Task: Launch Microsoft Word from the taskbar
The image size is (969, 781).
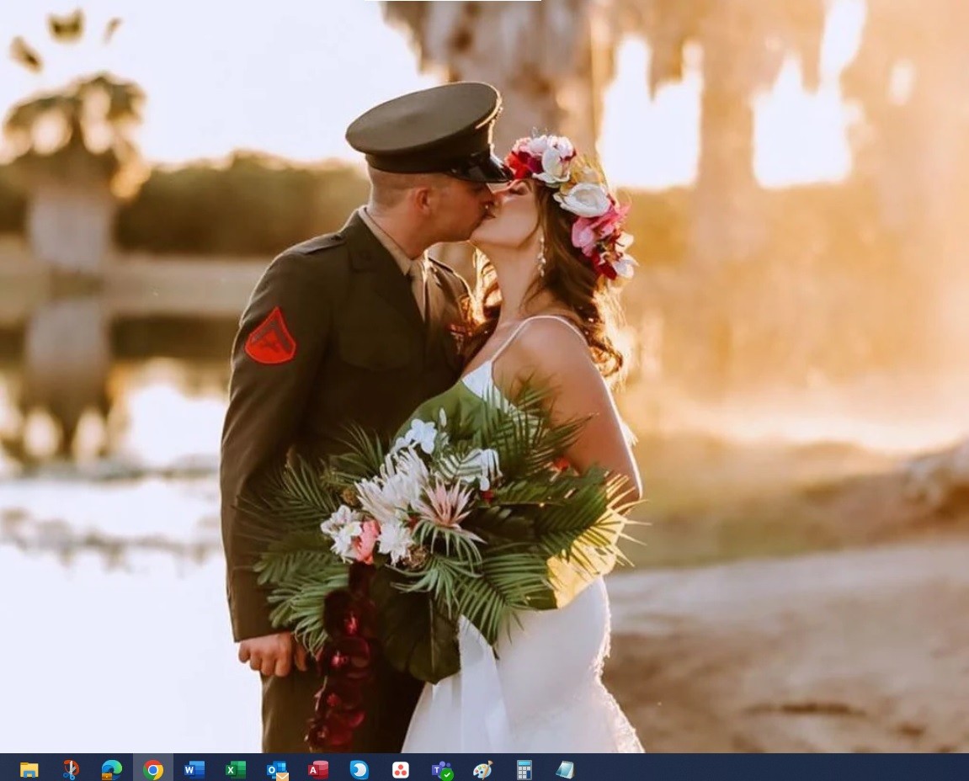Action: point(194,769)
